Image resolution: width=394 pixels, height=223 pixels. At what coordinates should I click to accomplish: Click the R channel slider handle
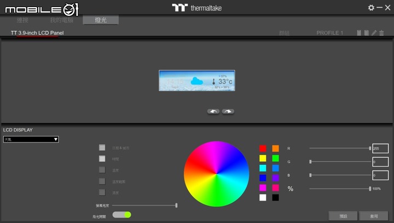(370, 148)
